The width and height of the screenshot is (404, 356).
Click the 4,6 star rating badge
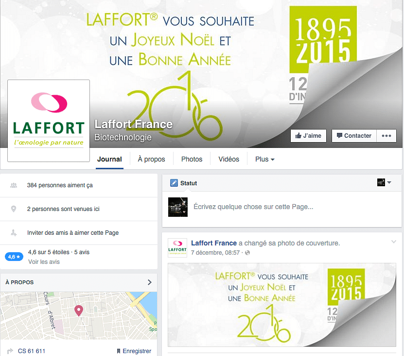click(14, 257)
